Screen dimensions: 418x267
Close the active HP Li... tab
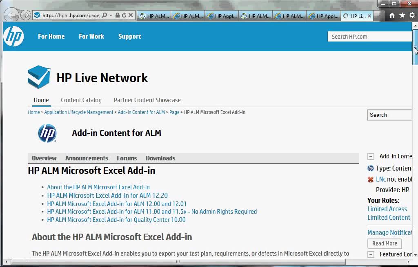click(x=369, y=16)
